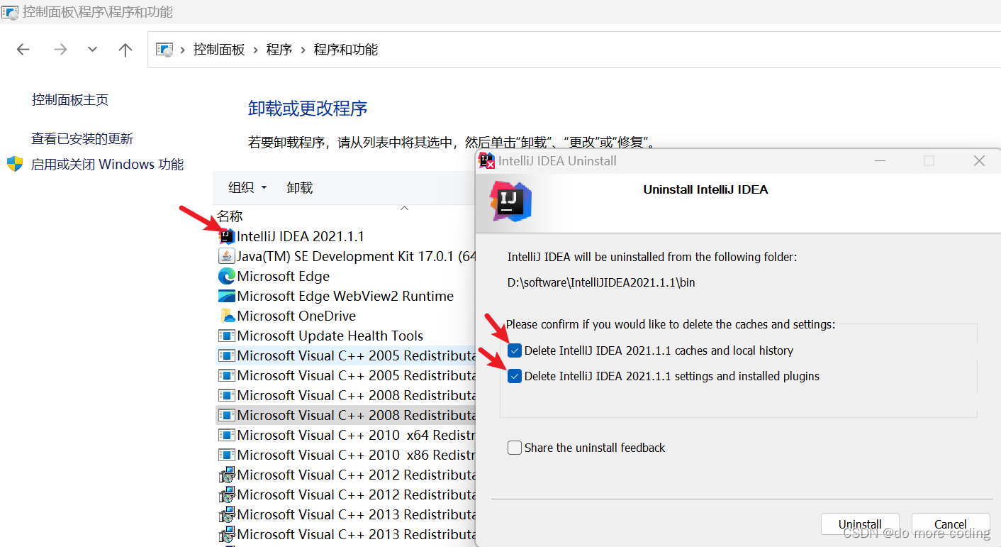Click the Visual C++ 2010 x86 row icon
The height and width of the screenshot is (547, 1001).
coord(227,455)
